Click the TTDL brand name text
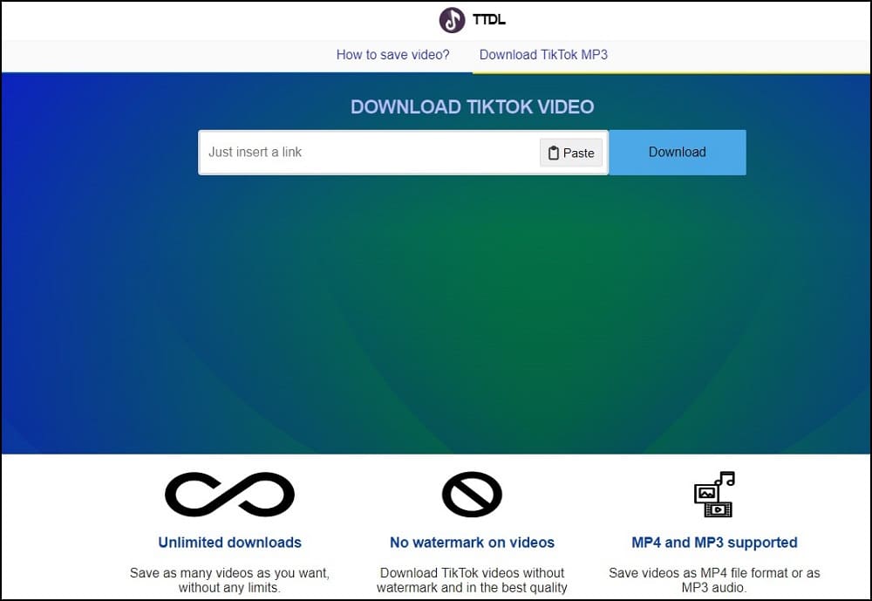 coord(489,19)
